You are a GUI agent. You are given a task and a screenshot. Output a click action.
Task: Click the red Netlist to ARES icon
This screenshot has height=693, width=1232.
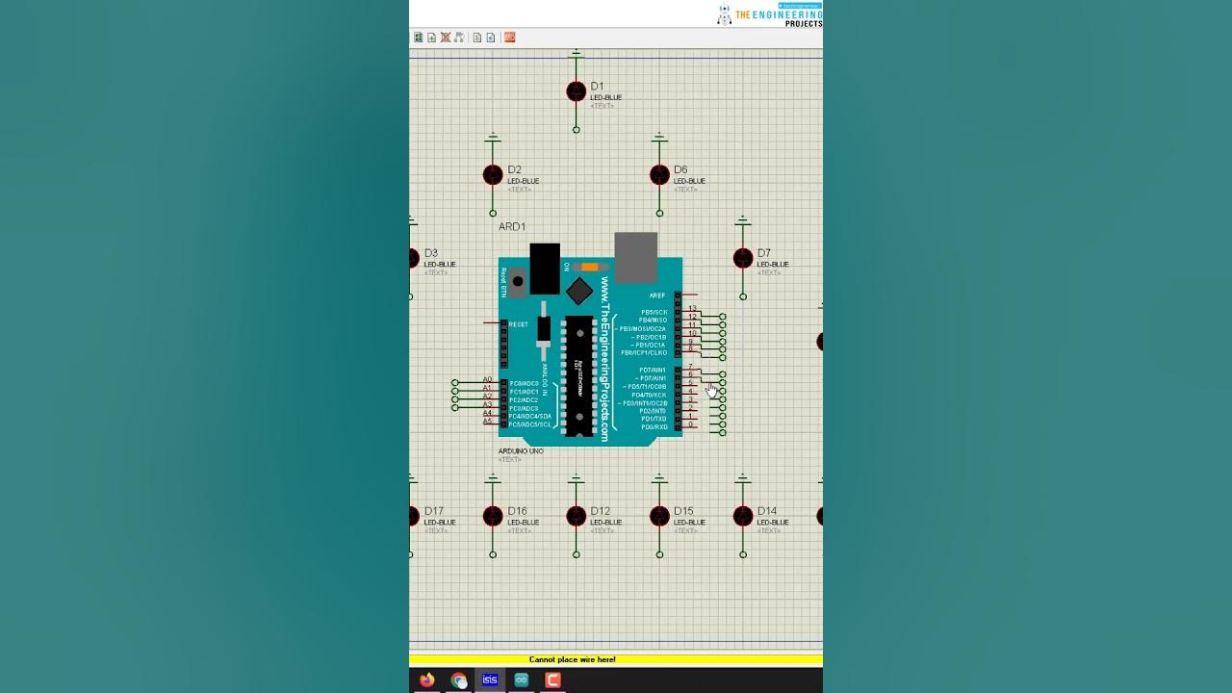pyautogui.click(x=510, y=38)
